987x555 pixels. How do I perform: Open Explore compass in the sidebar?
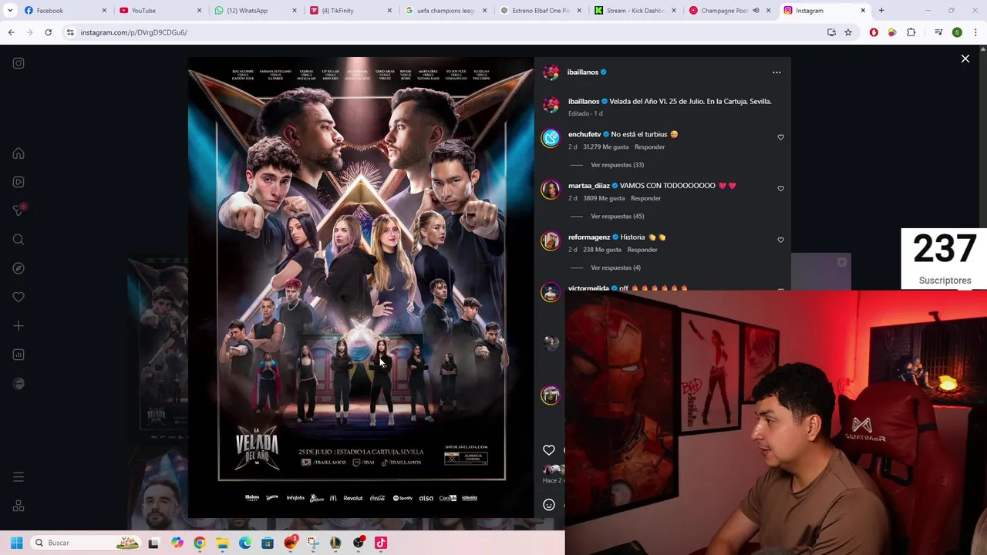coord(19,268)
